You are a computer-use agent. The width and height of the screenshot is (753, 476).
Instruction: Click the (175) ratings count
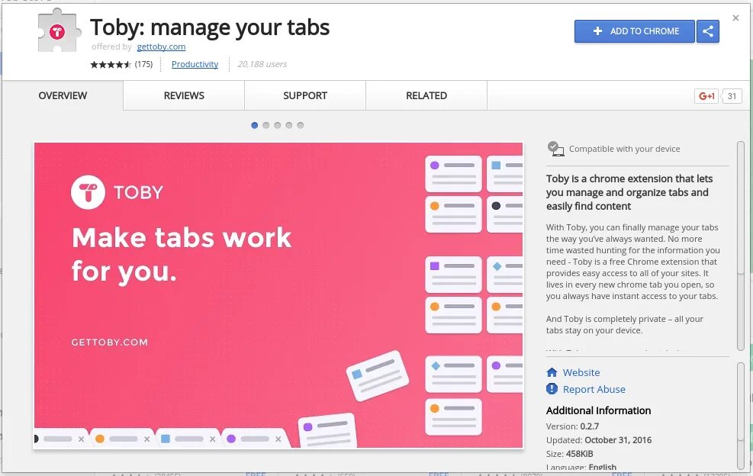point(143,64)
